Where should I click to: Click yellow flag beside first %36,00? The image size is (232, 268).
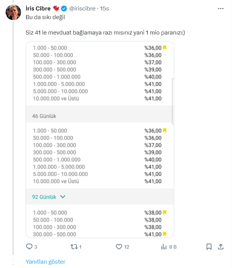pyautogui.click(x=165, y=47)
